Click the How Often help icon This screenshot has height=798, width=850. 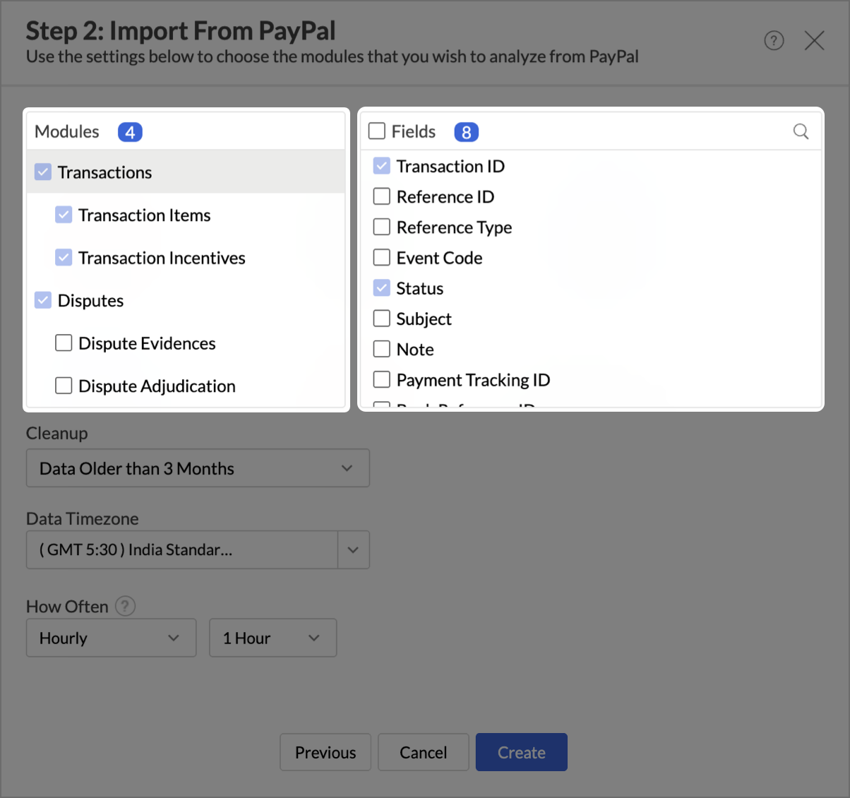click(x=125, y=607)
